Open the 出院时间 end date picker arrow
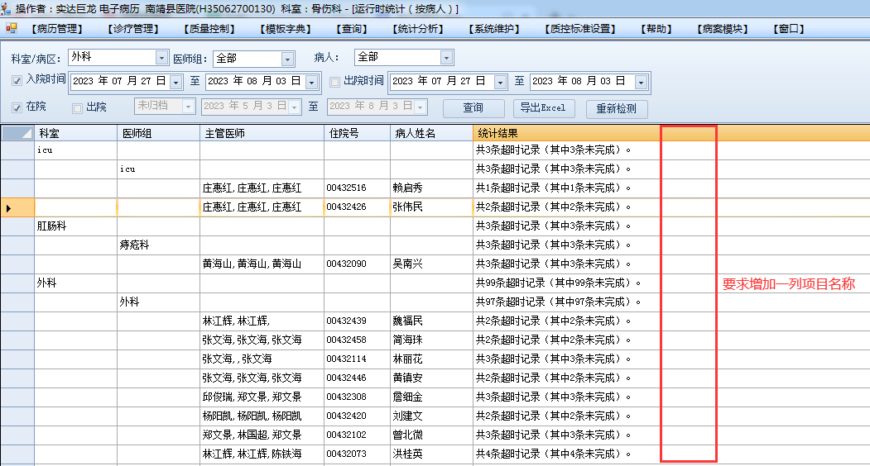Image resolution: width=870 pixels, height=466 pixels. tap(642, 83)
